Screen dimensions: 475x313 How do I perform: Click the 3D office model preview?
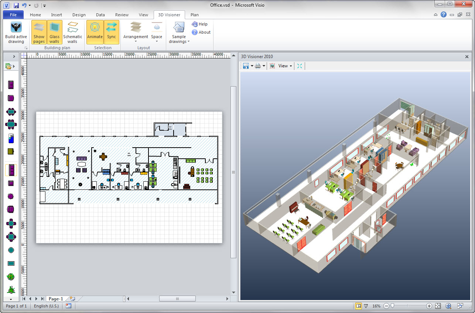click(x=356, y=186)
